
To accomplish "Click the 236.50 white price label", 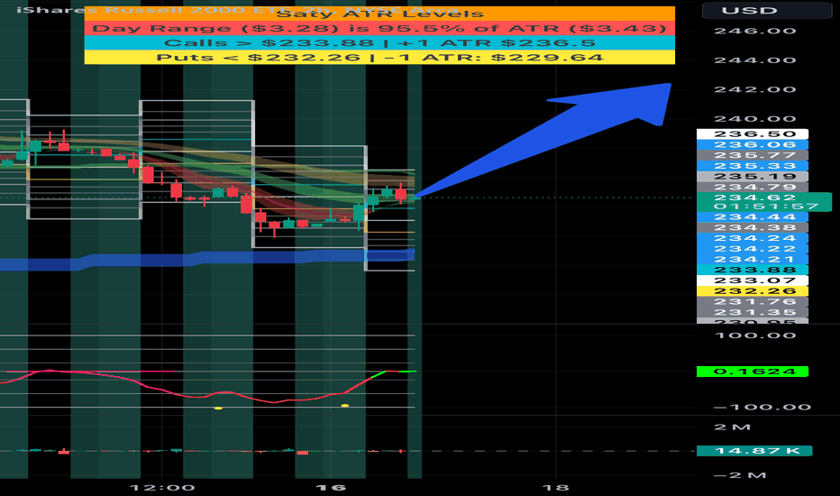I will 753,134.
